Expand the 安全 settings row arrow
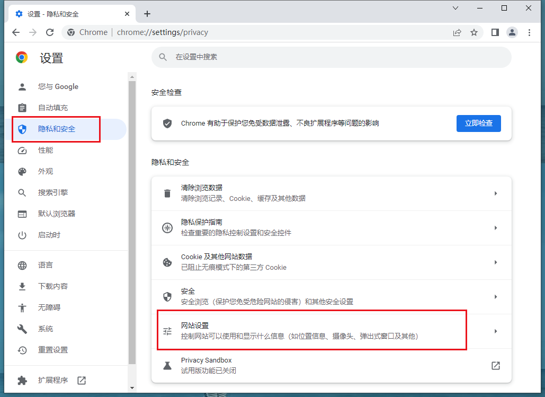545x397 pixels. tap(496, 296)
